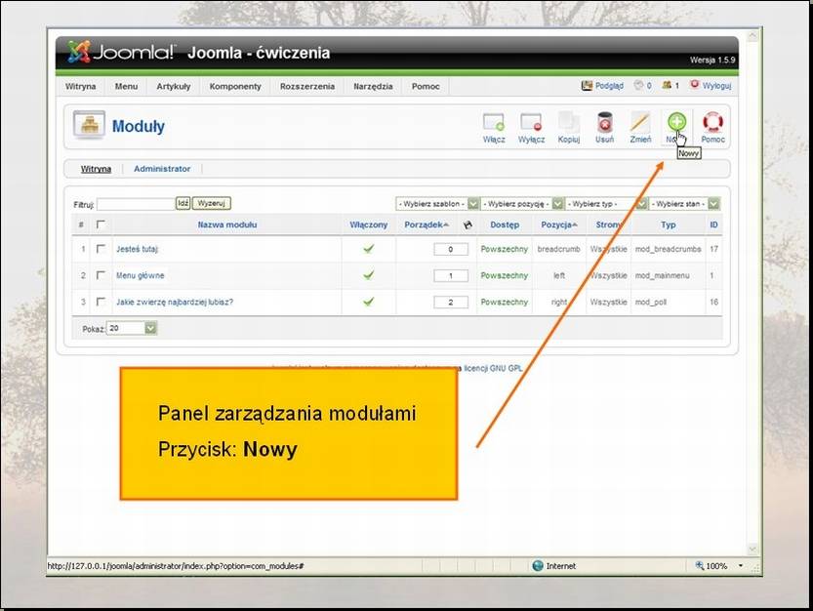Open the Pokaż 20 rows dropdown

(x=131, y=328)
